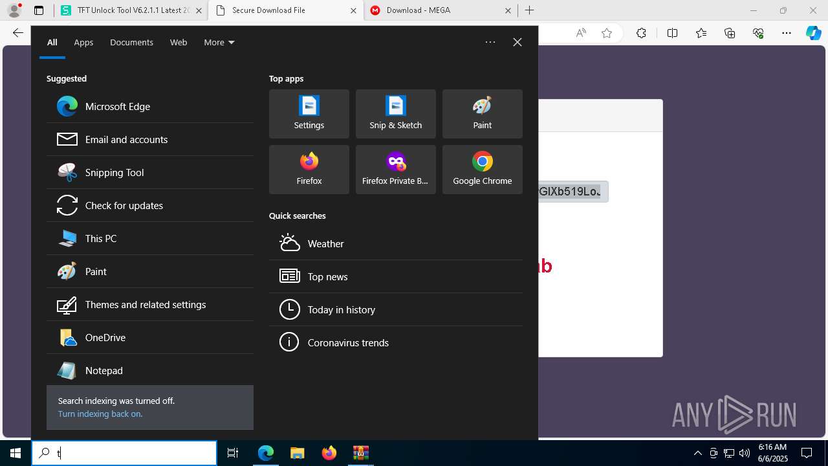Close the Windows search panel
Image resolution: width=828 pixels, height=466 pixels.
pyautogui.click(x=517, y=42)
